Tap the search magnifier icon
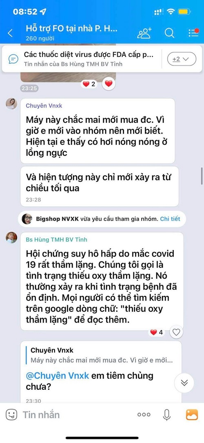The image size is (204, 443). pyautogui.click(x=169, y=33)
